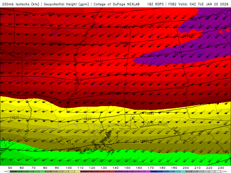Click the 'Geopotential Height (gpm)' header text

click(x=66, y=4)
